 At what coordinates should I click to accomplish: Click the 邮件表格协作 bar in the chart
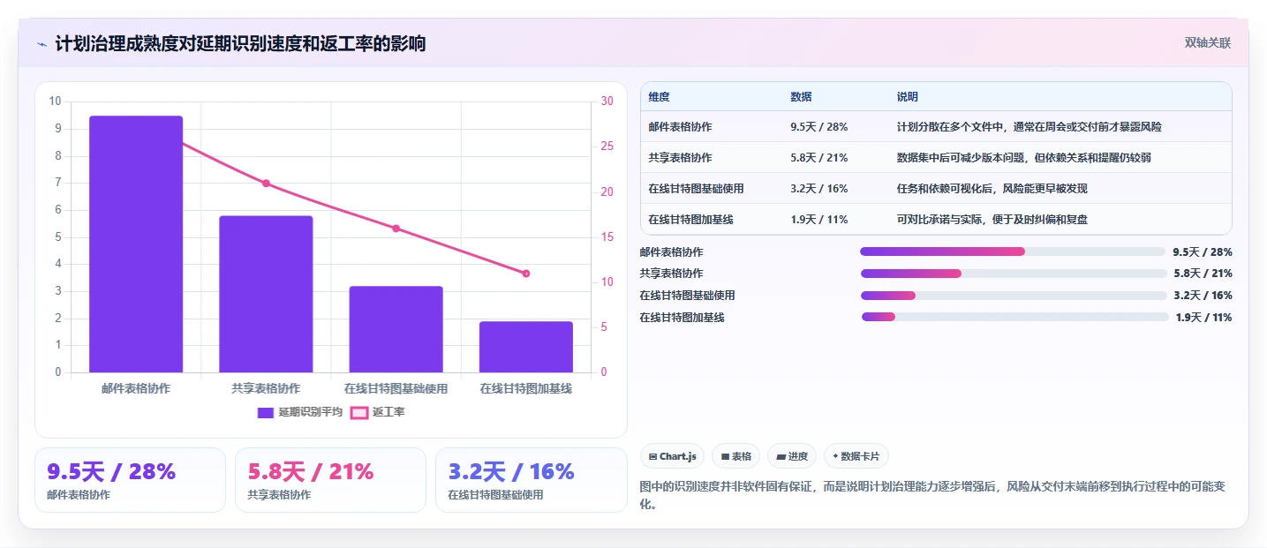pos(136,244)
